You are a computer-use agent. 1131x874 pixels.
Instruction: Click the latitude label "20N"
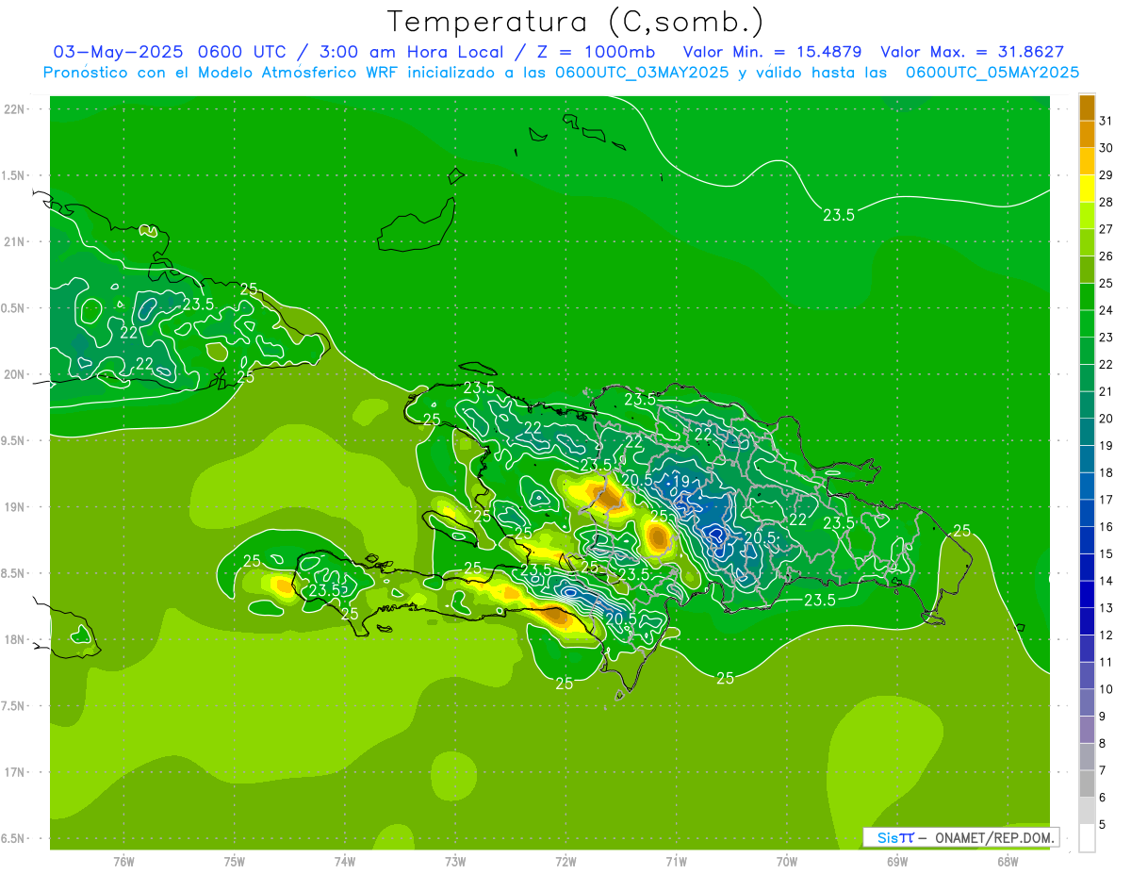tap(14, 374)
